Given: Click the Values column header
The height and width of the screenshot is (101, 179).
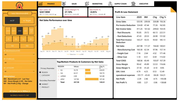Looking at the screenshot, I should tap(76, 67).
